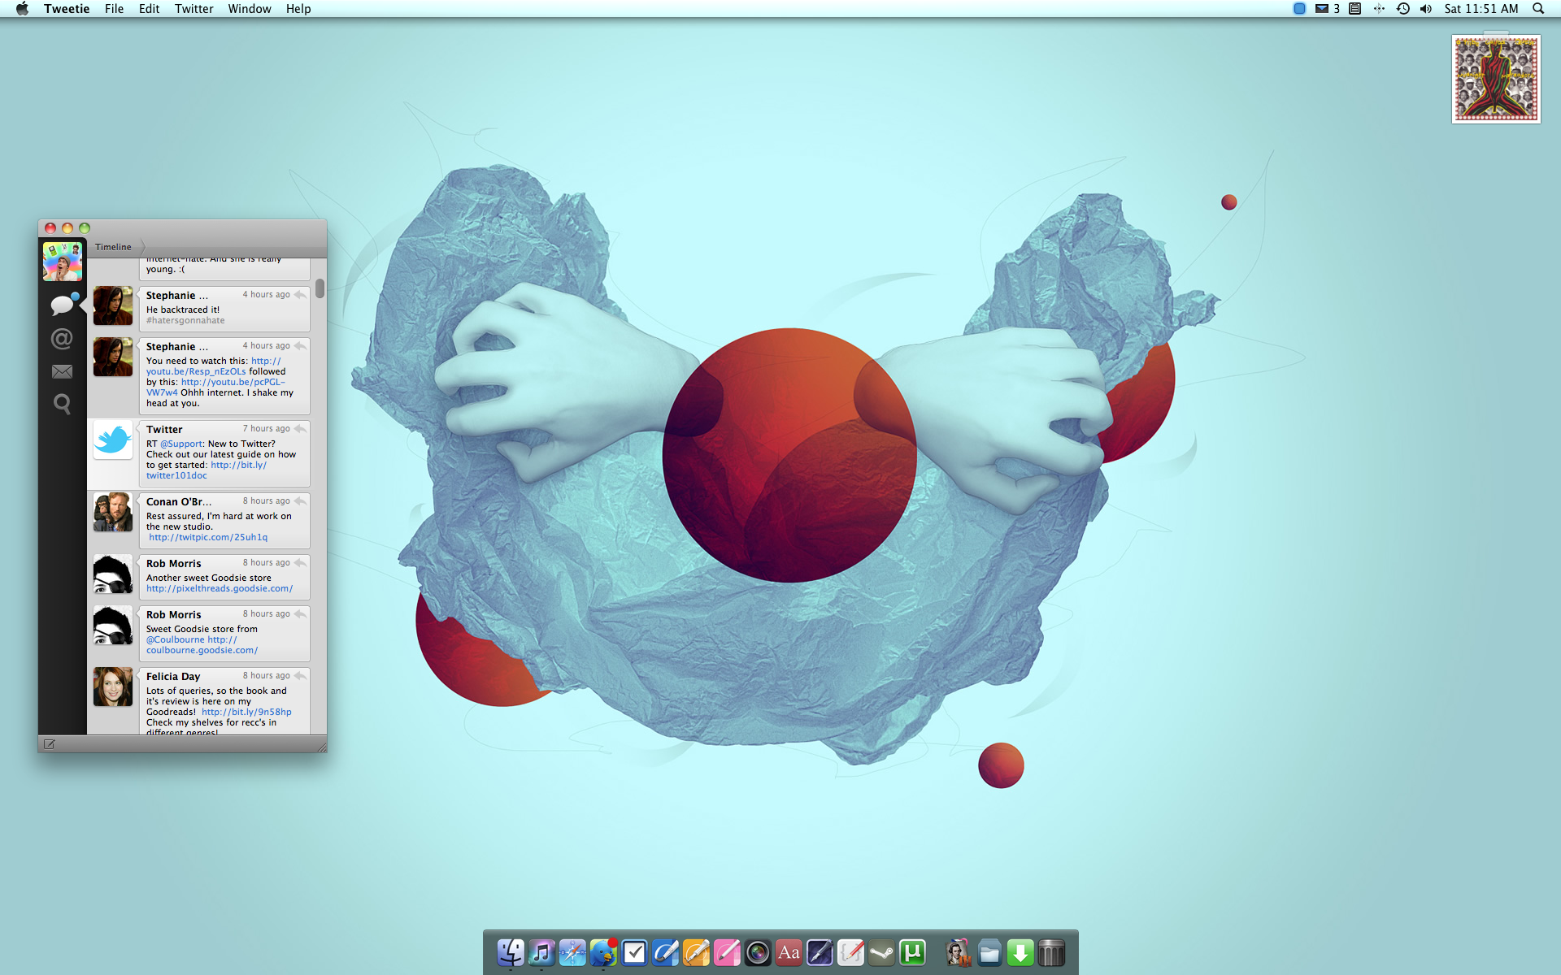Click the Sat 11:51 AM clock
The height and width of the screenshot is (975, 1561).
1481,9
